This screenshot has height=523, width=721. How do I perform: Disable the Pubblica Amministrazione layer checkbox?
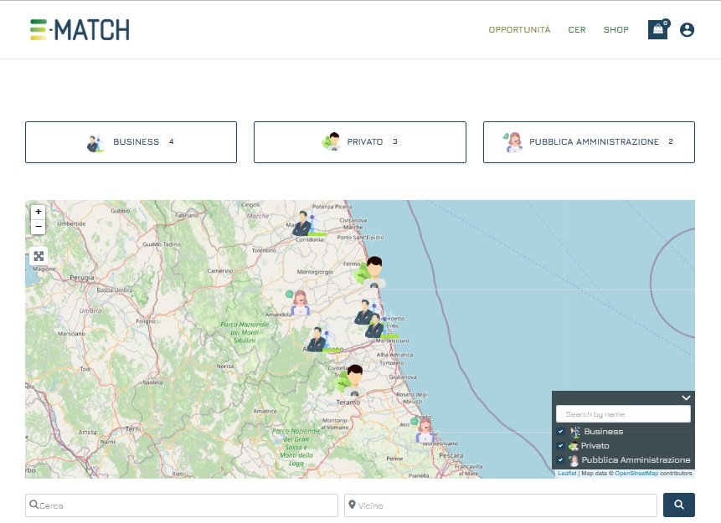(560, 460)
